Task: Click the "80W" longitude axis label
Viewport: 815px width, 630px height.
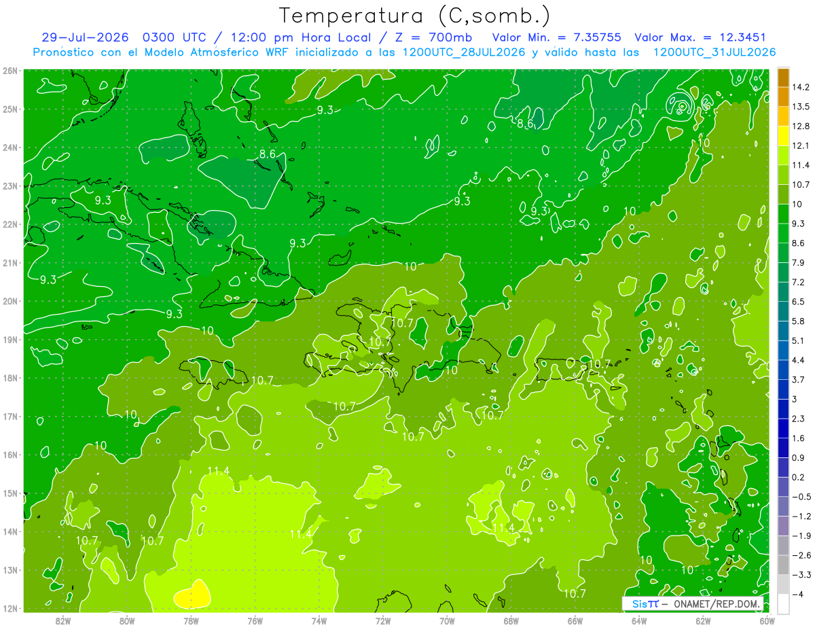Action: pyautogui.click(x=126, y=620)
